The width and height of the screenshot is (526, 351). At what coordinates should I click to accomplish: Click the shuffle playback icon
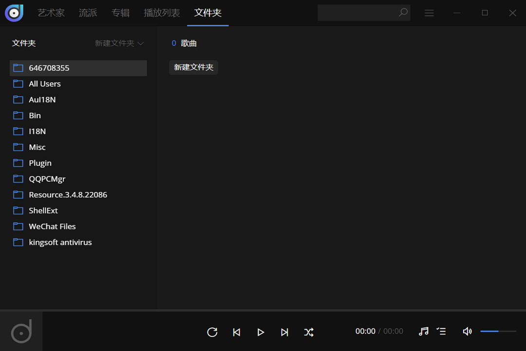coord(309,332)
